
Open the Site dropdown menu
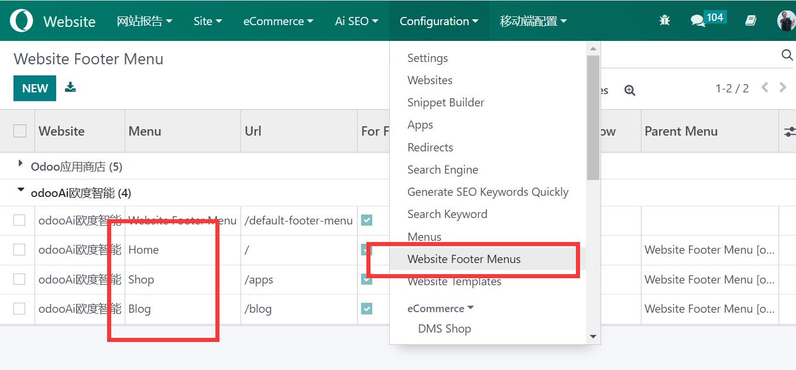(208, 21)
